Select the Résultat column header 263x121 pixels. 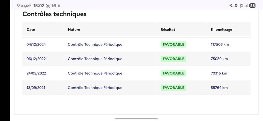pyautogui.click(x=168, y=30)
